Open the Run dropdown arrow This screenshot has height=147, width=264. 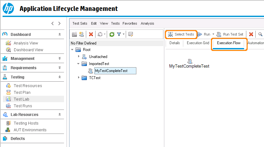[213, 34]
